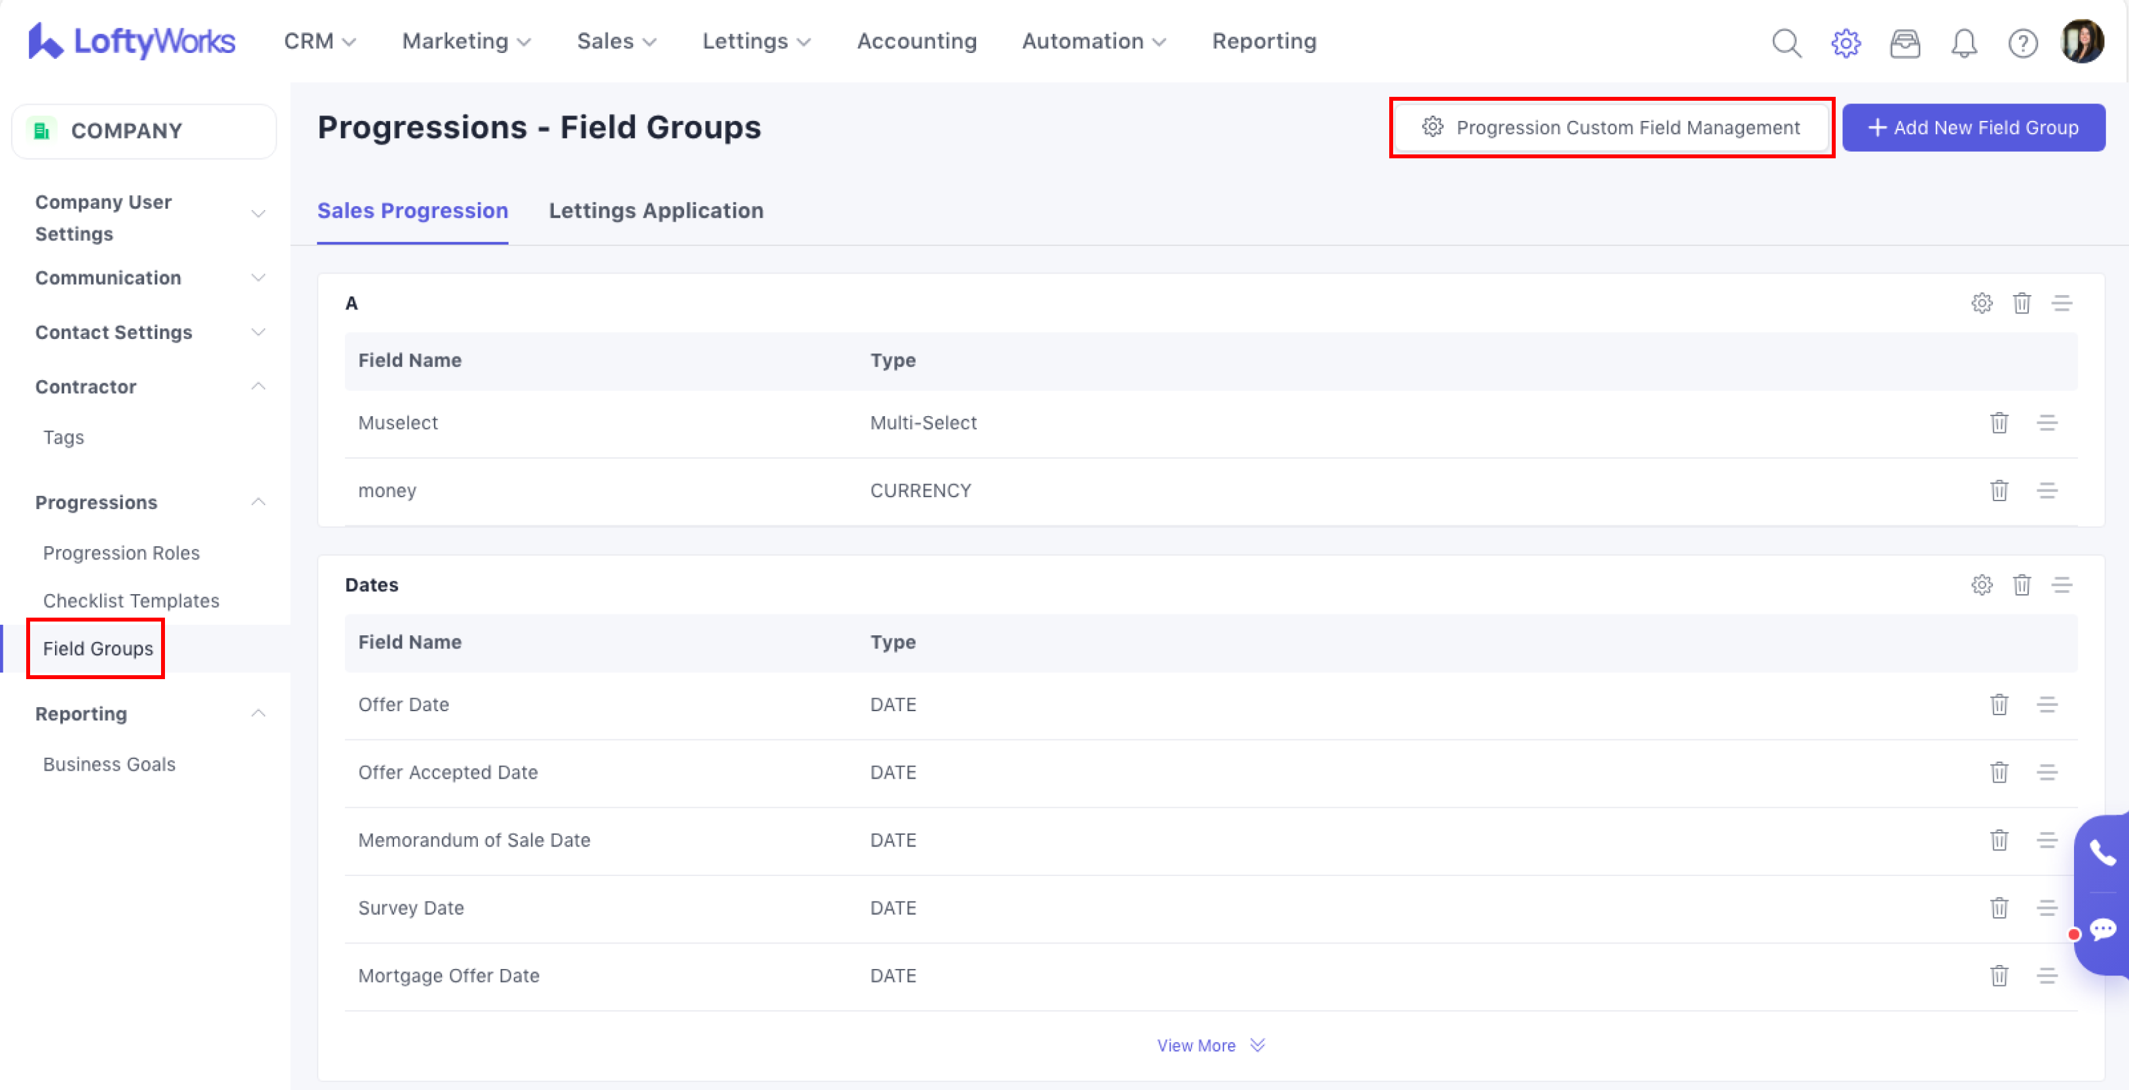The image size is (2129, 1090).
Task: Open the Lettings dropdown menu
Action: click(755, 41)
